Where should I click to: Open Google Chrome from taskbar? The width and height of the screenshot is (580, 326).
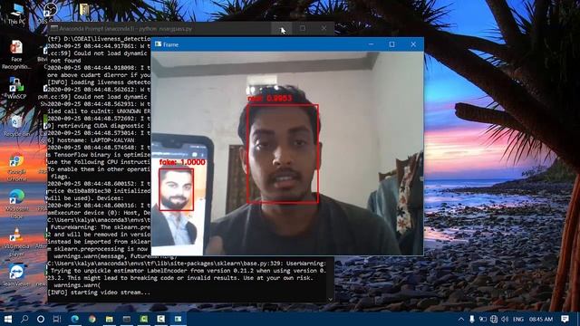pyautogui.click(x=92, y=319)
